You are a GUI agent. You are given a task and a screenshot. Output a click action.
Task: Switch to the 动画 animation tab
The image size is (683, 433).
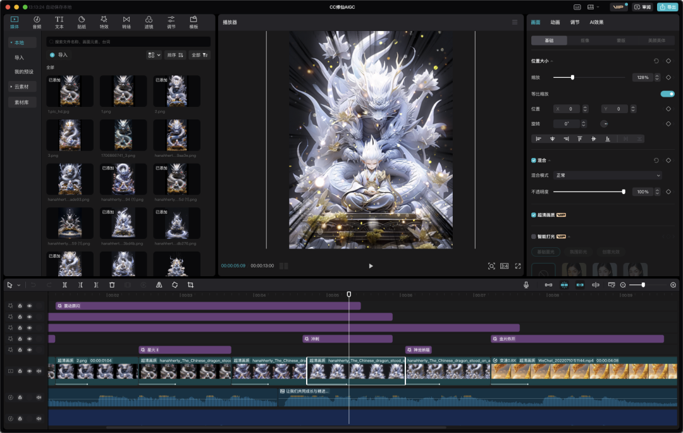[x=555, y=22]
